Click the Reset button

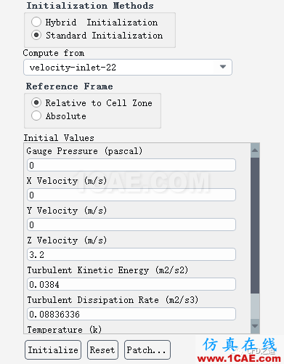tap(102, 349)
